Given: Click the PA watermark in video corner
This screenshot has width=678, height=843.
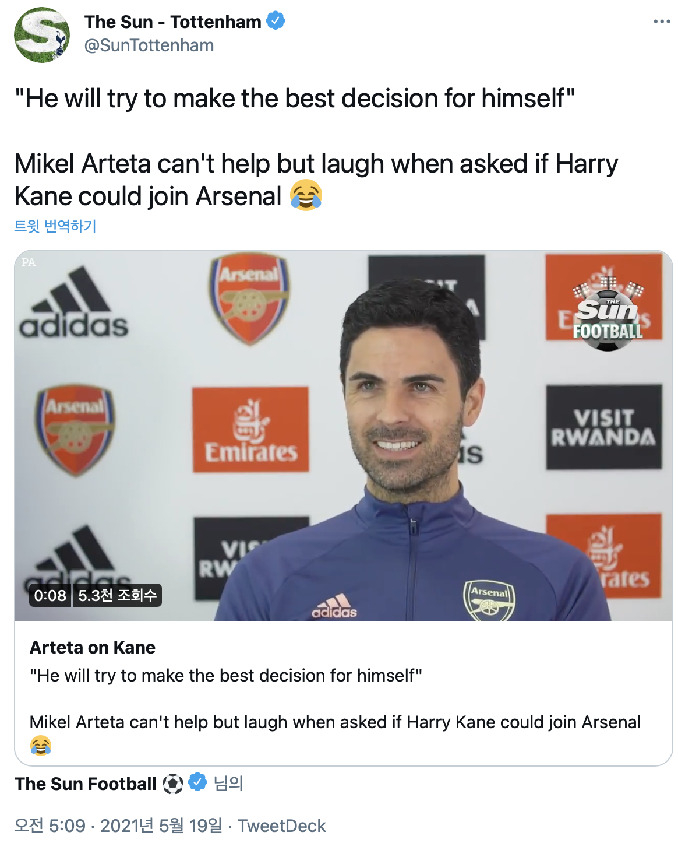Looking at the screenshot, I should pos(29,262).
